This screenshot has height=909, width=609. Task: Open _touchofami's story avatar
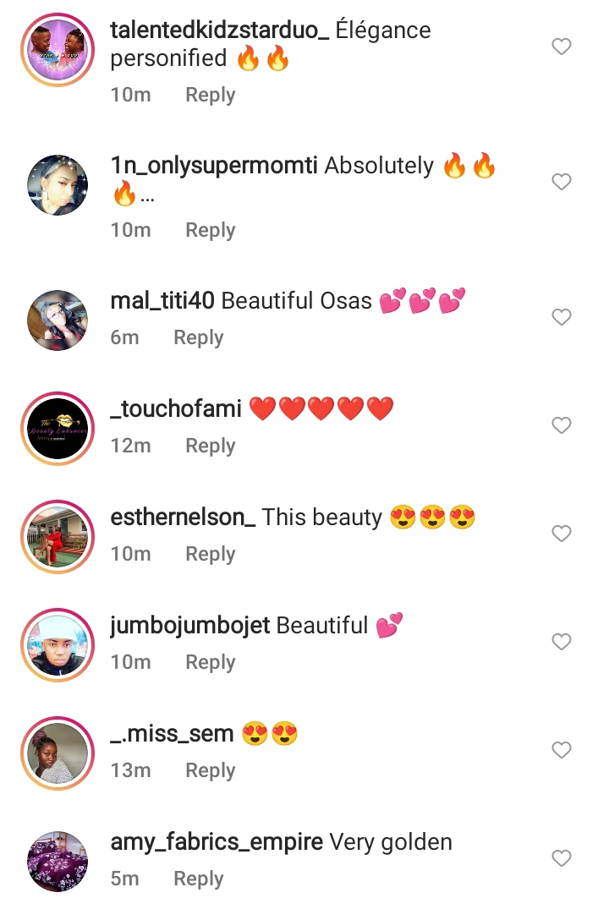tap(58, 429)
